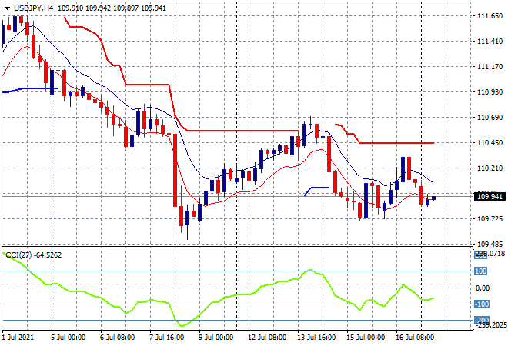
Task: Click the 110.690 price axis label
Action: click(x=490, y=117)
